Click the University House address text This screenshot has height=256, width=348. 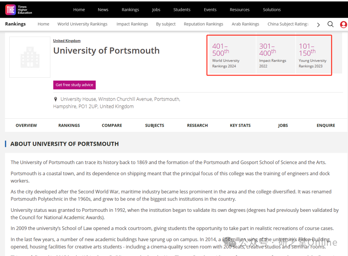click(117, 103)
